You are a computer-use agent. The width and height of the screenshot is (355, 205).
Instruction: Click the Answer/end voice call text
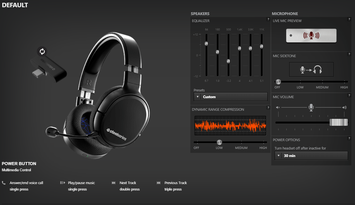pos(26,183)
